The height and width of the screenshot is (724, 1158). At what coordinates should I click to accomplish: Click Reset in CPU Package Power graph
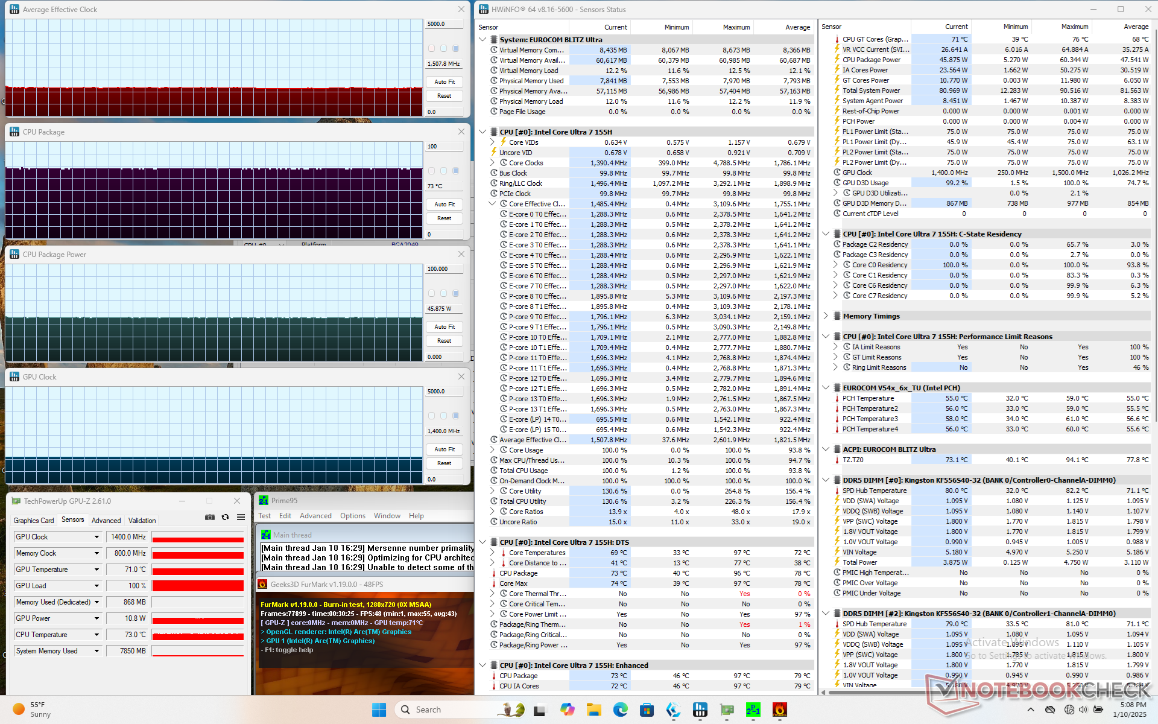[x=445, y=341]
